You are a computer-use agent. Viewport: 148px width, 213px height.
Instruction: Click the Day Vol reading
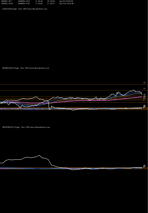pyautogui.click(x=66, y=4)
